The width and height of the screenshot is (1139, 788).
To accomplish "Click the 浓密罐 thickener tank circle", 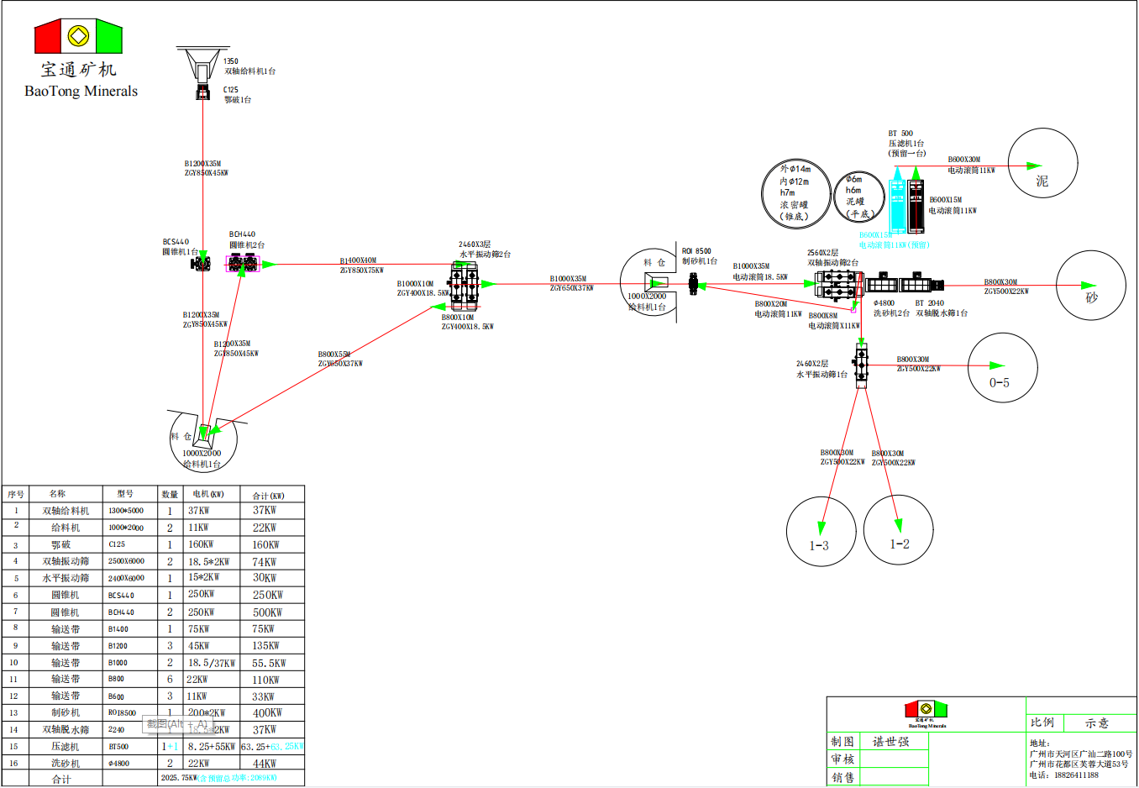I will point(796,193).
